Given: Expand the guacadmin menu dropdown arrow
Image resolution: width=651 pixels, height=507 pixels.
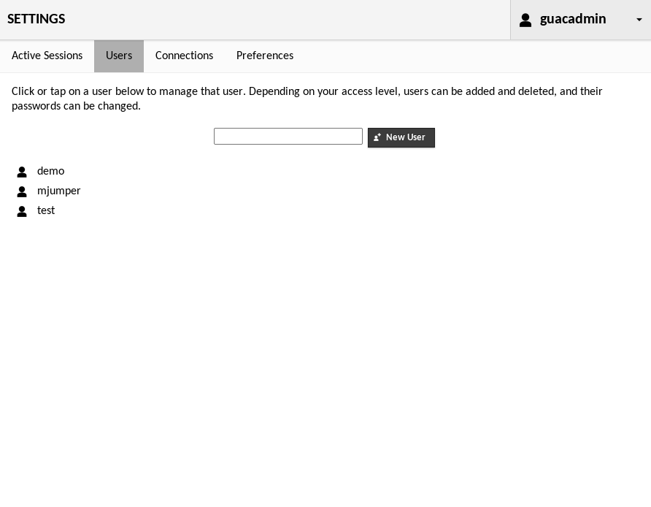Looking at the screenshot, I should [x=639, y=20].
